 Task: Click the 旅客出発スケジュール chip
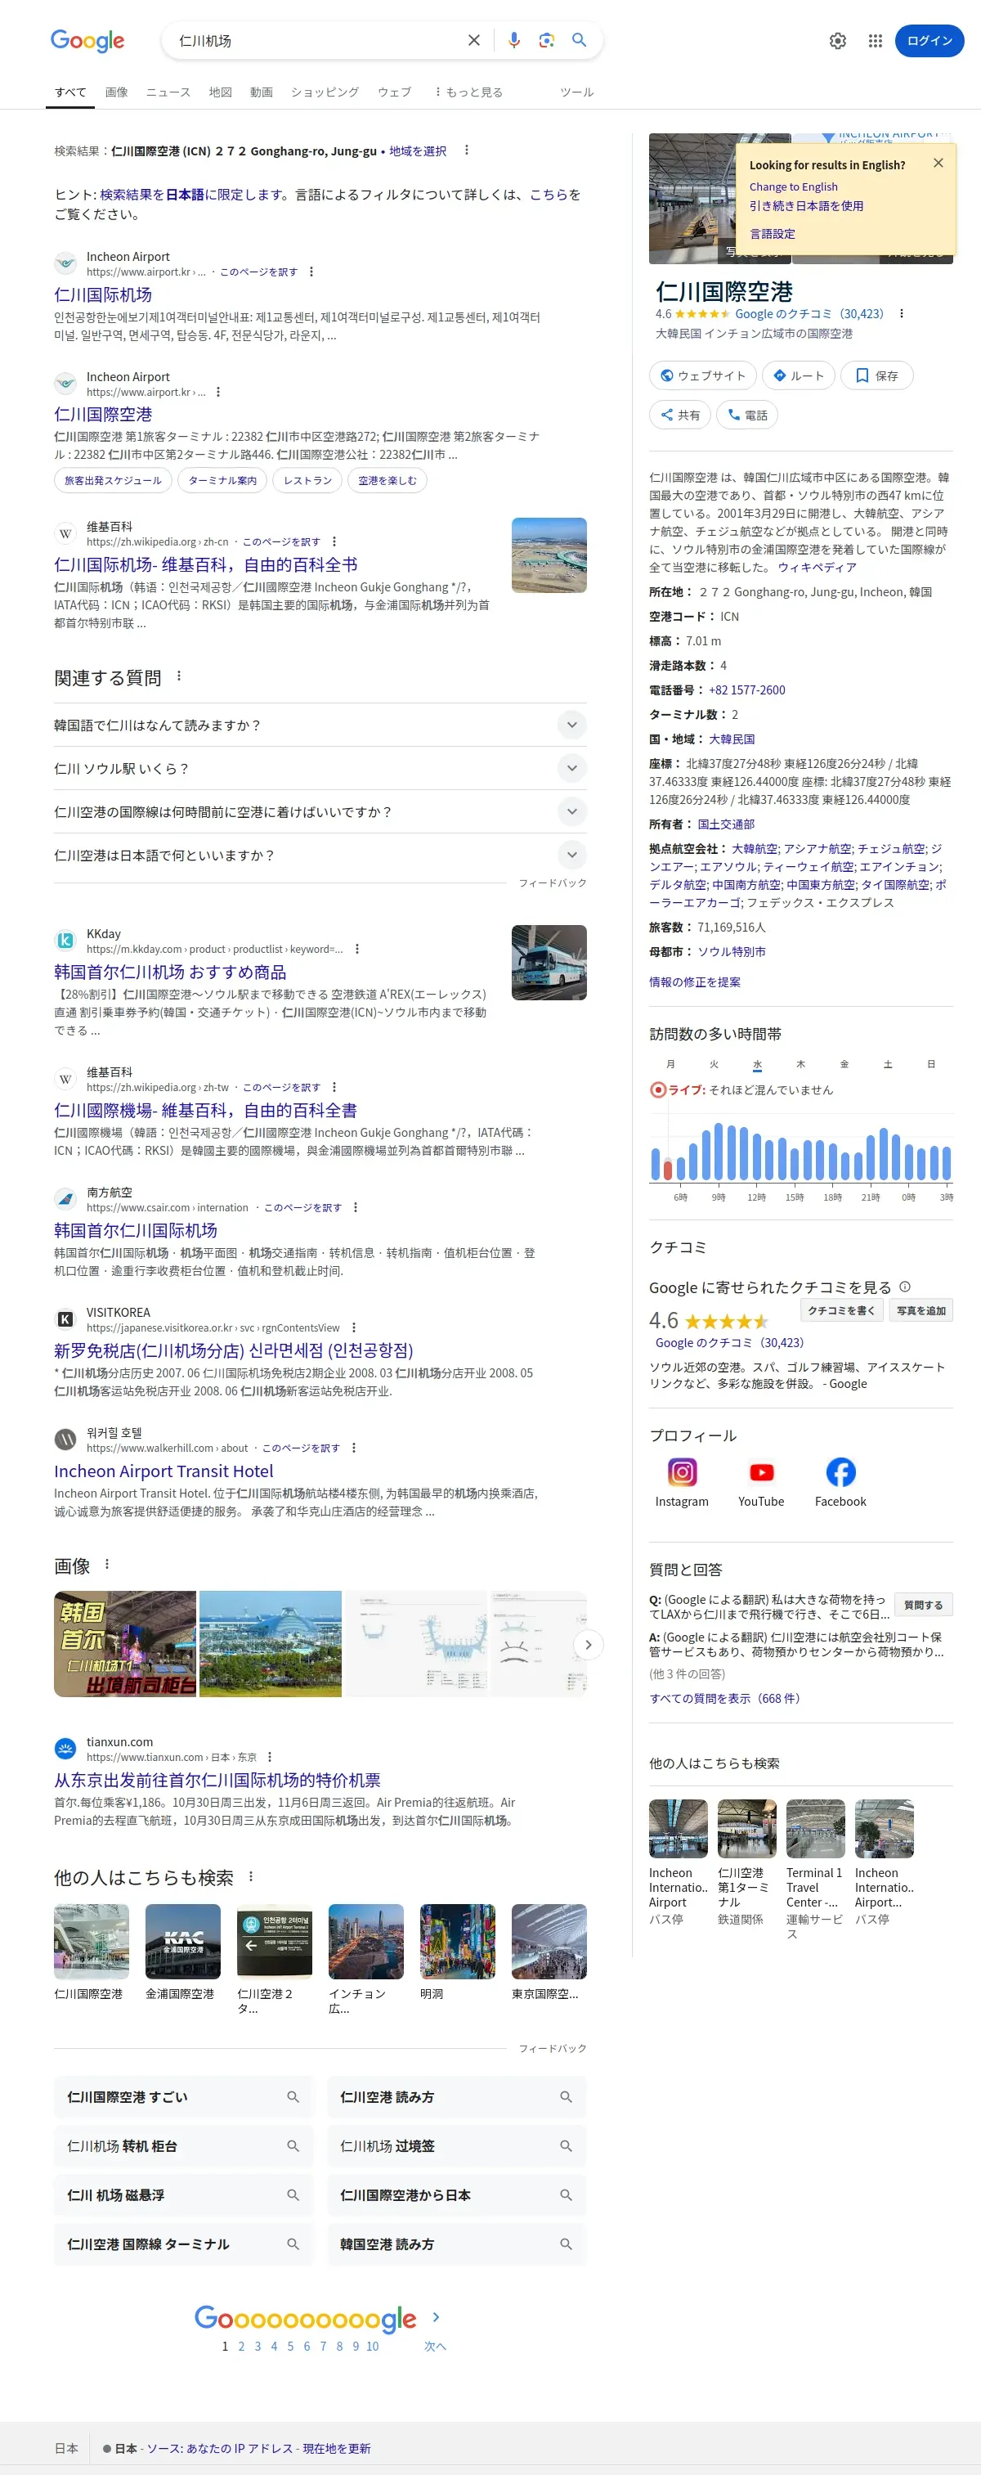[x=114, y=480]
